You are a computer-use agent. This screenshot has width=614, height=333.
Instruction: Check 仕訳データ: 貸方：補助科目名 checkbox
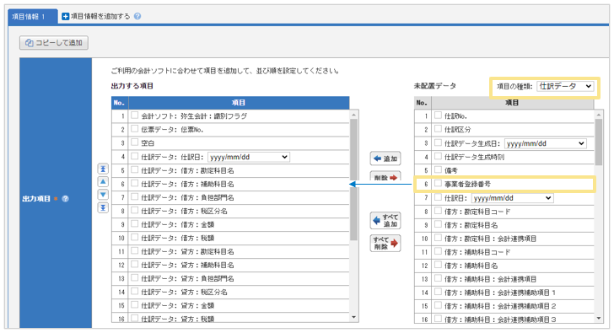pos(135,264)
